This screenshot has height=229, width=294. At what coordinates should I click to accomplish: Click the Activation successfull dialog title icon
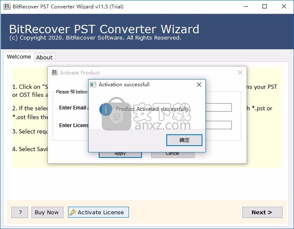93,85
